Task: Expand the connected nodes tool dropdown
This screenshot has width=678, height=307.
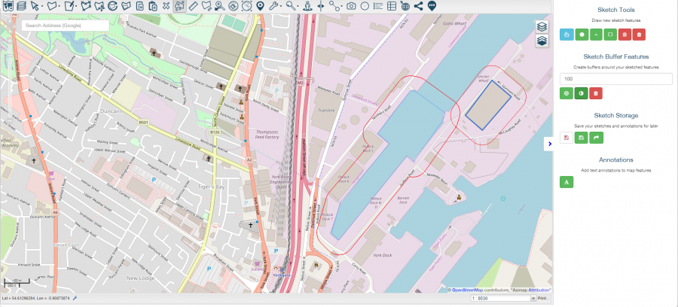Action: coord(341,7)
